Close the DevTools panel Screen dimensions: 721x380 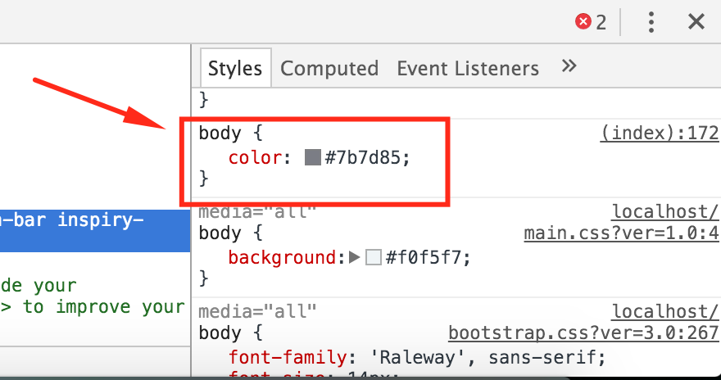coord(696,21)
